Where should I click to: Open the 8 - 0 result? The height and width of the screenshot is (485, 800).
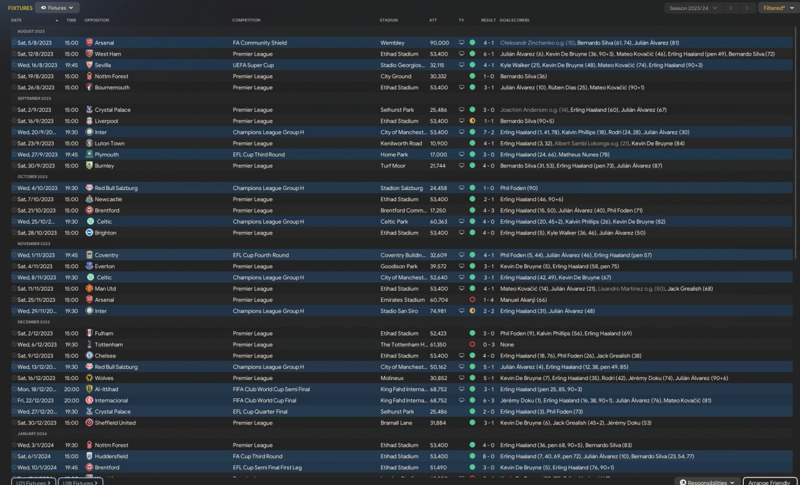coord(488,457)
